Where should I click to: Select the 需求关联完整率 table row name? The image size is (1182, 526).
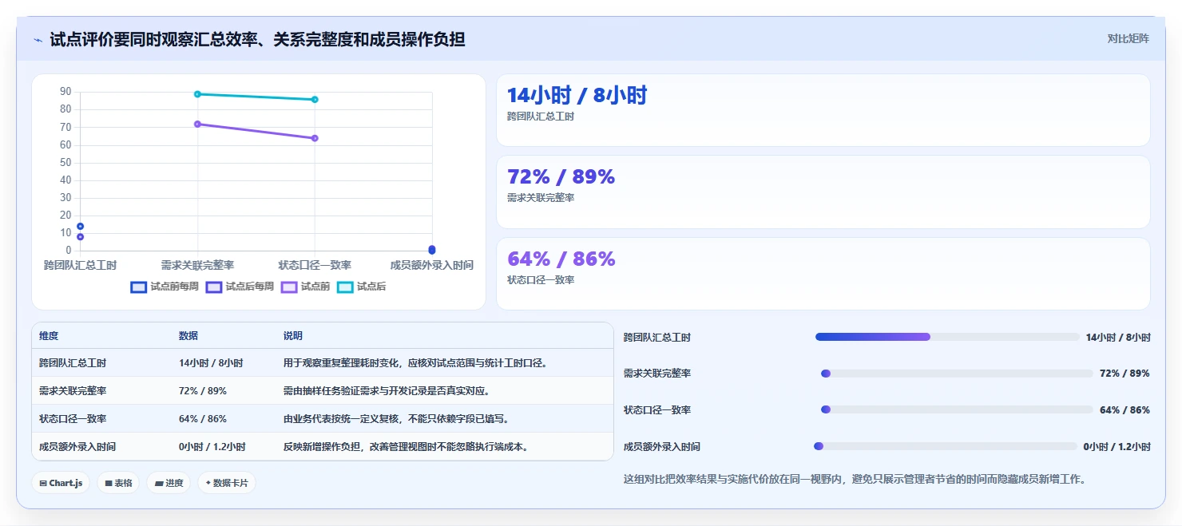(73, 391)
